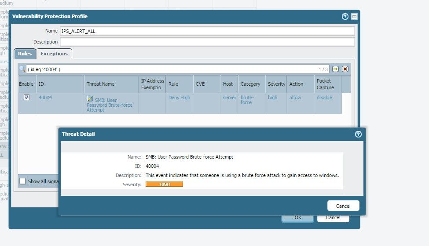Open help for Vulnerability Protection Profile dialog
429x246 pixels.
pyautogui.click(x=345, y=16)
